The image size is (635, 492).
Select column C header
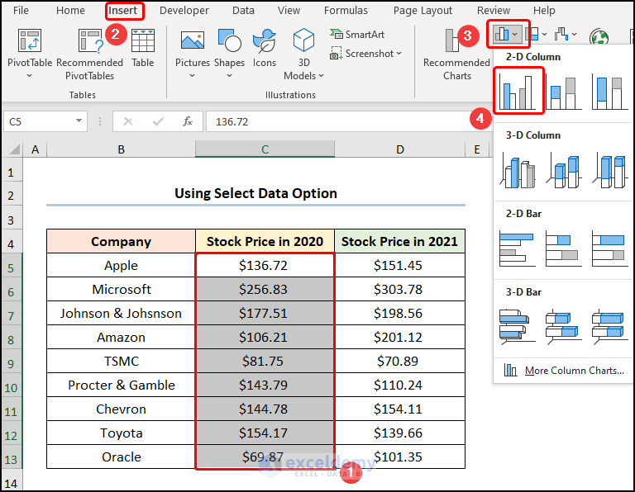[x=265, y=149]
